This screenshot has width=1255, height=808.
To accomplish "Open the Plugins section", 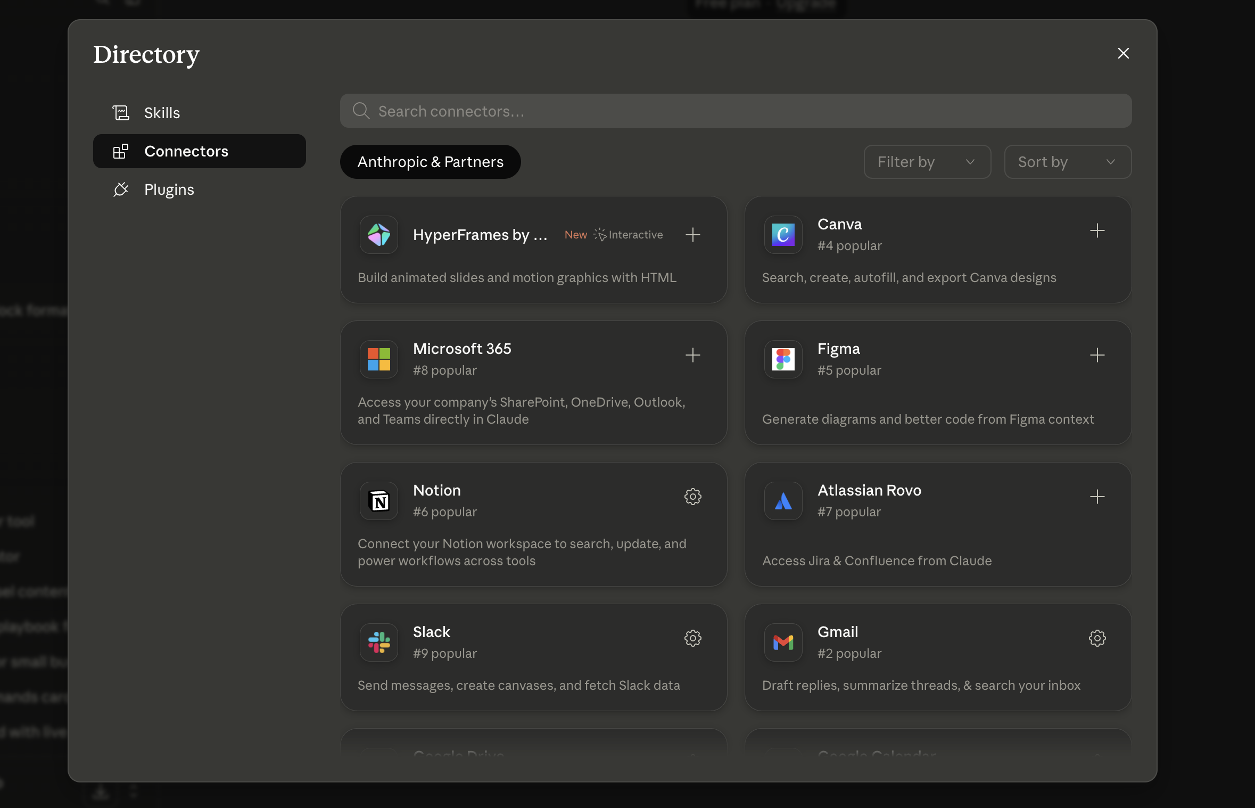I will point(199,189).
